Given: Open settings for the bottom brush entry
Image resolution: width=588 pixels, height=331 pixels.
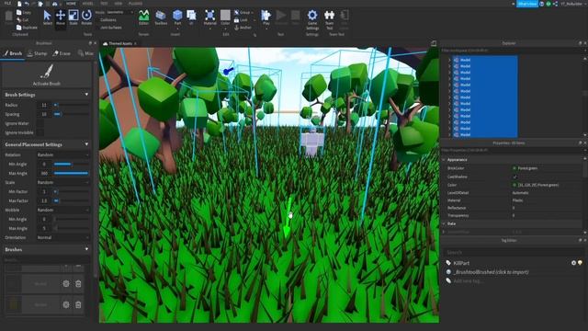Looking at the screenshot, I should coord(66,304).
